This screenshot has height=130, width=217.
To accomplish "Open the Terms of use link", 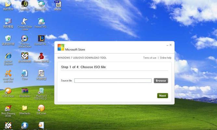I will tap(150, 58).
